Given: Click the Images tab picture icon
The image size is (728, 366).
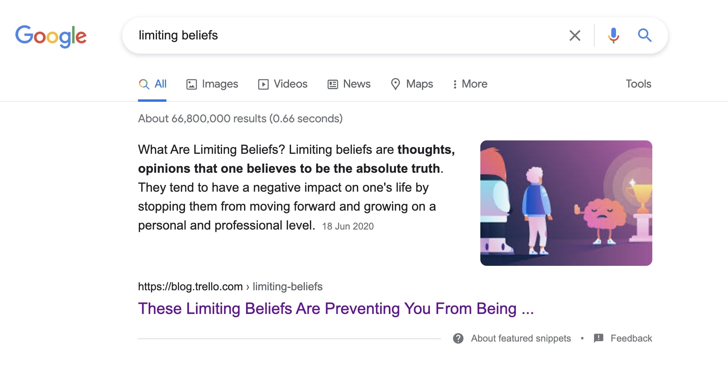Looking at the screenshot, I should tap(192, 84).
